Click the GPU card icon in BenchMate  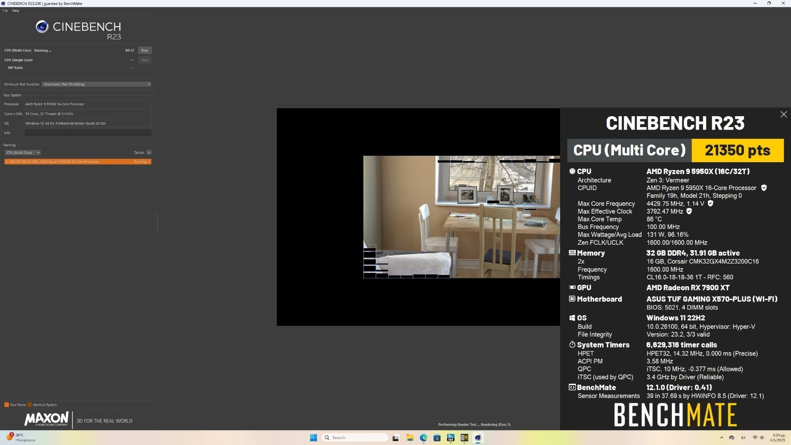pyautogui.click(x=572, y=287)
